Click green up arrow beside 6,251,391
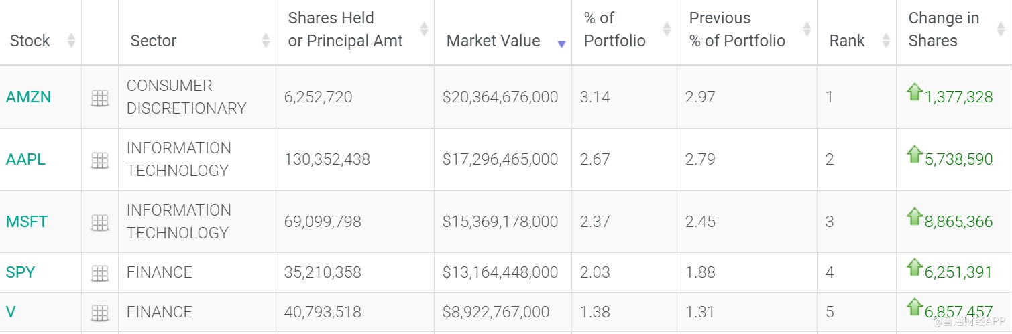The height and width of the screenshot is (334, 1012). coord(914,267)
